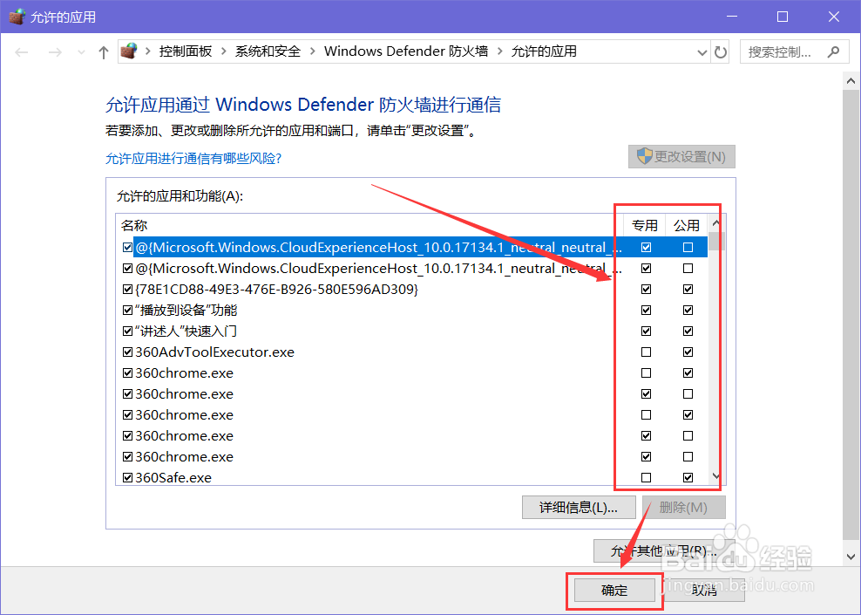The width and height of the screenshot is (861, 615).
Task: Click the 允许其他应用(R) button
Action: click(x=664, y=550)
